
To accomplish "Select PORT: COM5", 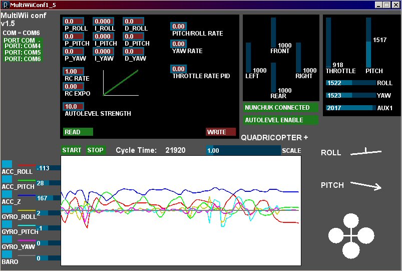I will point(23,53).
